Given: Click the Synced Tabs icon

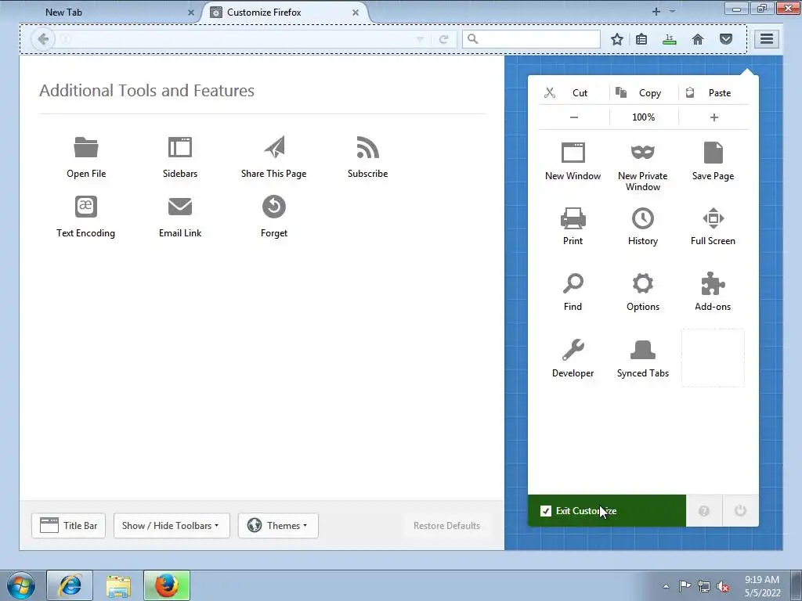Looking at the screenshot, I should point(643,350).
